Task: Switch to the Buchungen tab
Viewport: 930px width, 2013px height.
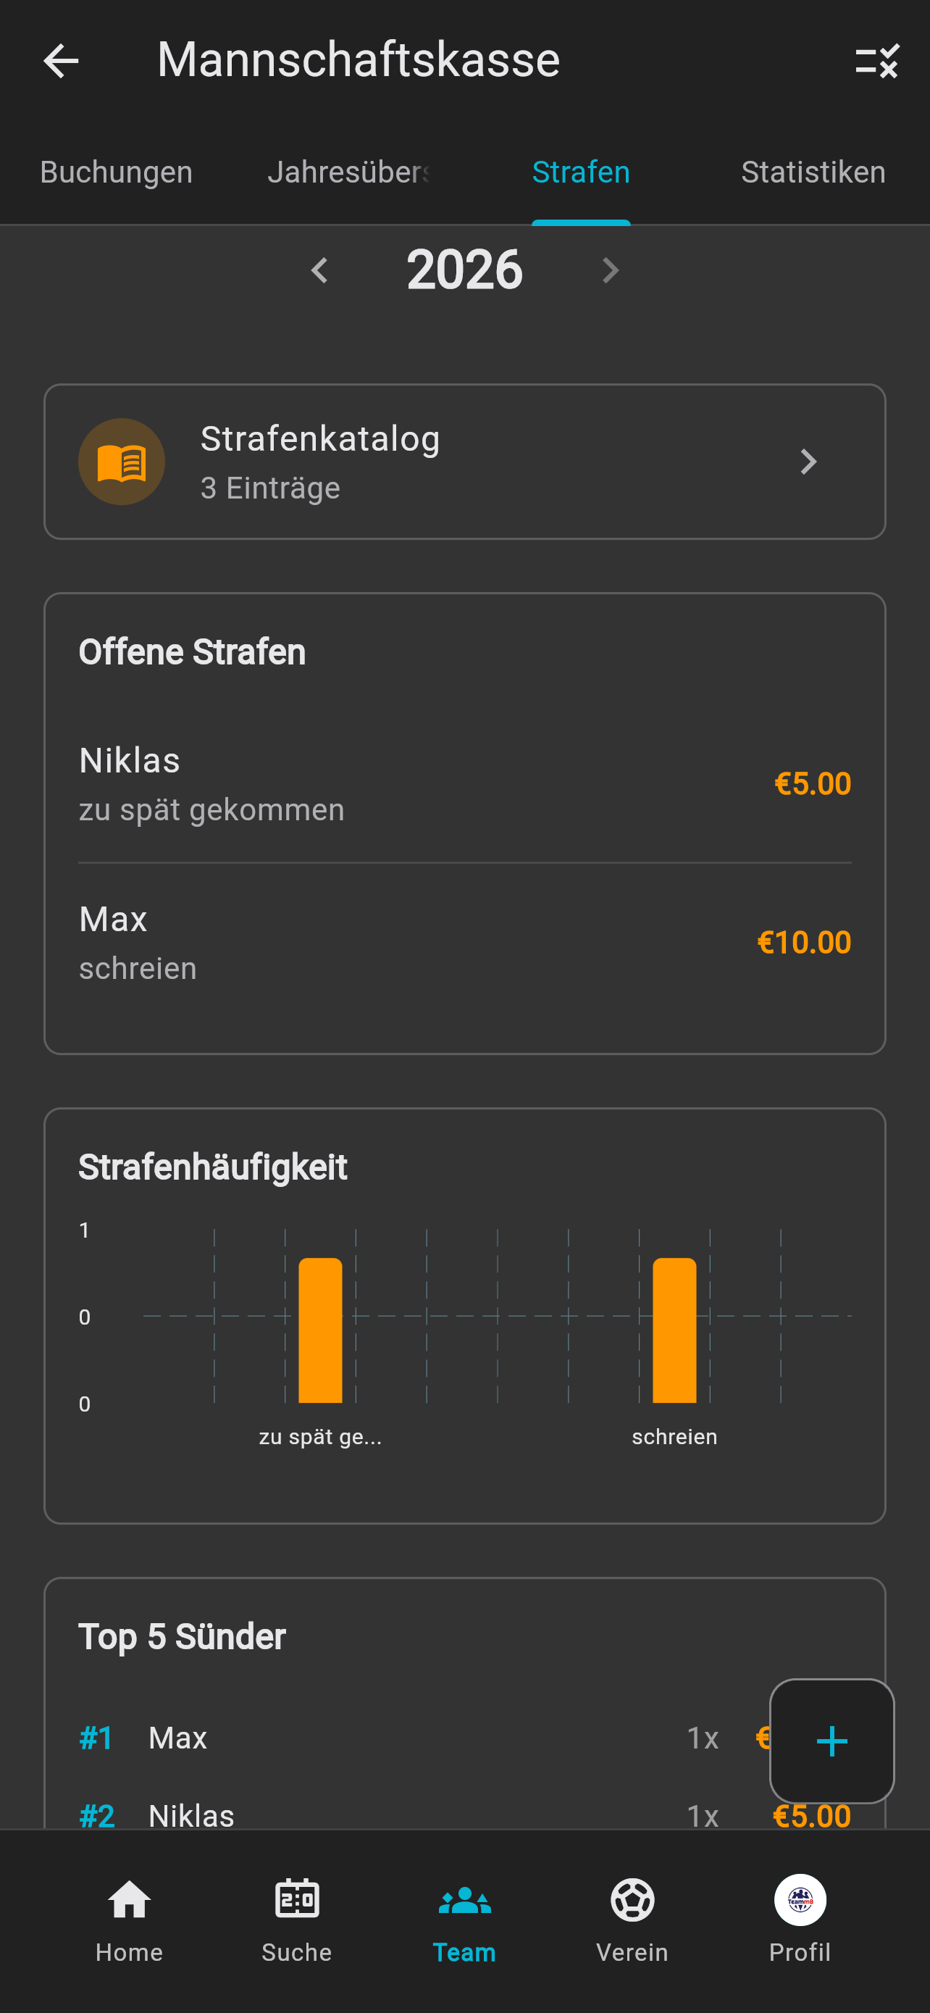Action: tap(116, 172)
